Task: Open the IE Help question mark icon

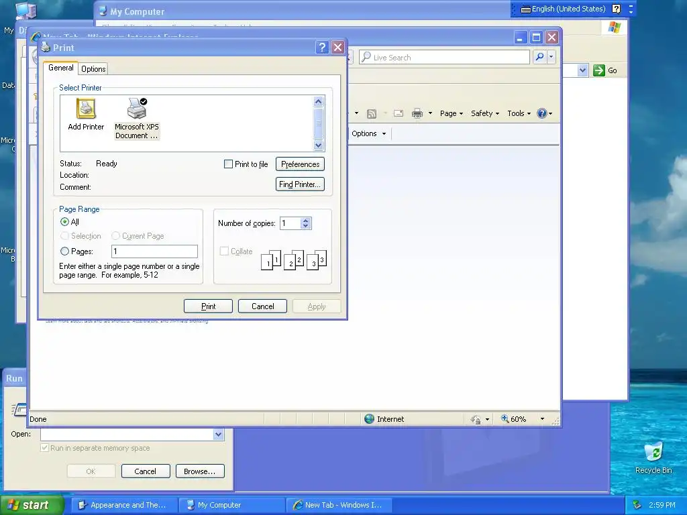Action: coord(542,113)
